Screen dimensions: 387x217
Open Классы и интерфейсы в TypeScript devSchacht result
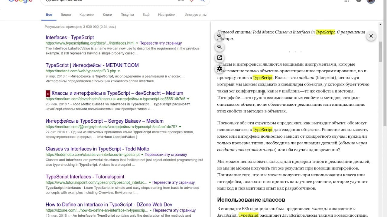click(117, 93)
